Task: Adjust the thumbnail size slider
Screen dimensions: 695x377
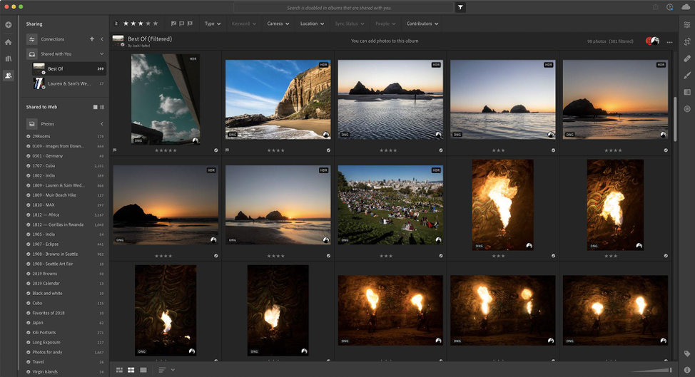Action: pos(670,370)
